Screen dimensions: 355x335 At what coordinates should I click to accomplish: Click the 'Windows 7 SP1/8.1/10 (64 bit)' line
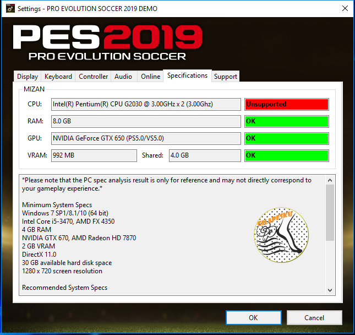pos(65,213)
